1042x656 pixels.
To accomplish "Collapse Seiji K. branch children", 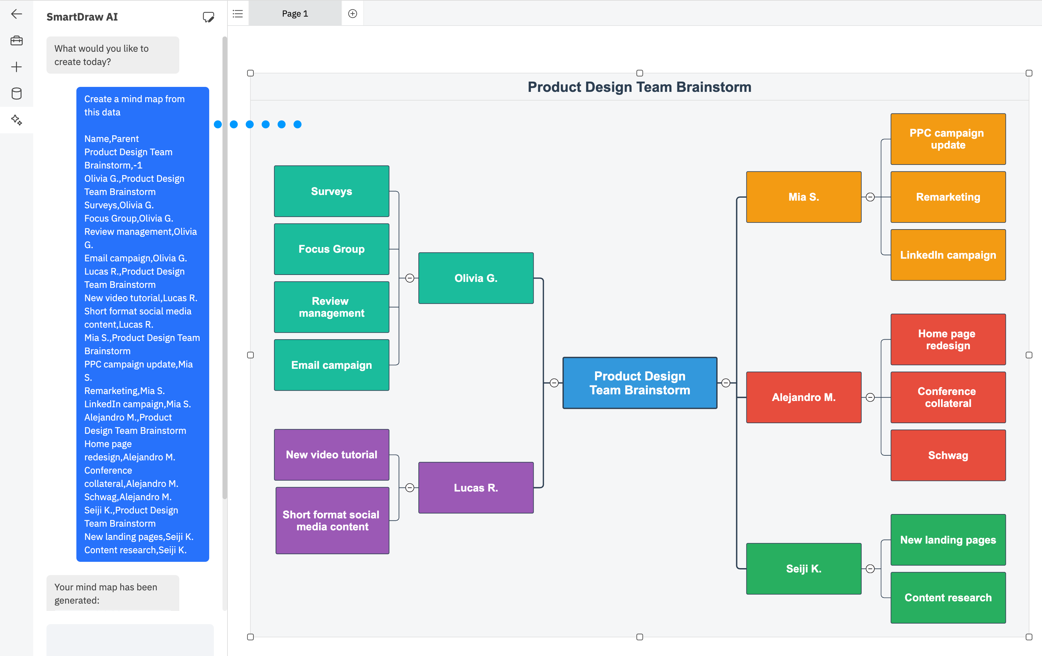I will (x=870, y=569).
